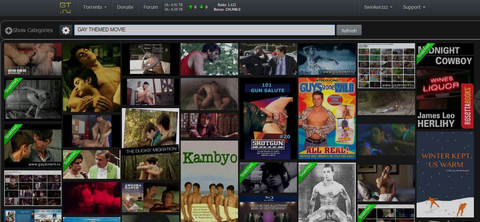Click the Snatched ribbon on Midnight Cowboy cover

coord(423,51)
